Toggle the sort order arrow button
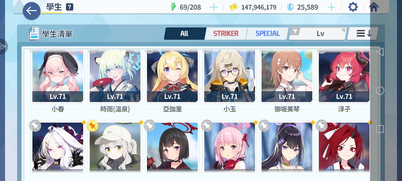This screenshot has width=402, height=181. (363, 33)
